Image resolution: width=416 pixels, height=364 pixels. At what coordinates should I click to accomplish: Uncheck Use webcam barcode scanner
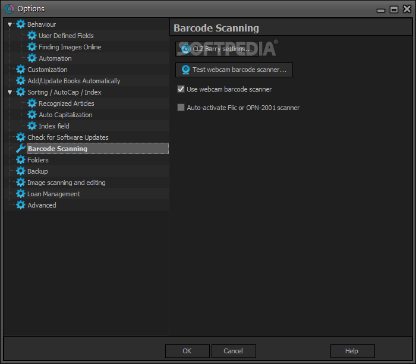pos(181,89)
